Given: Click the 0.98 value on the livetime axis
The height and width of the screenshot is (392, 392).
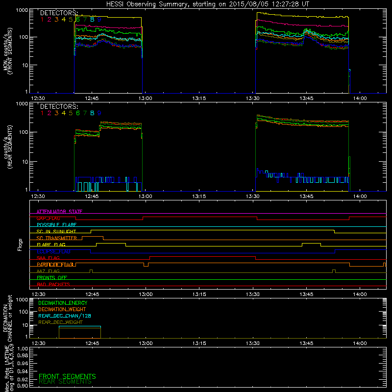Looking at the screenshot, I should tap(23, 356).
